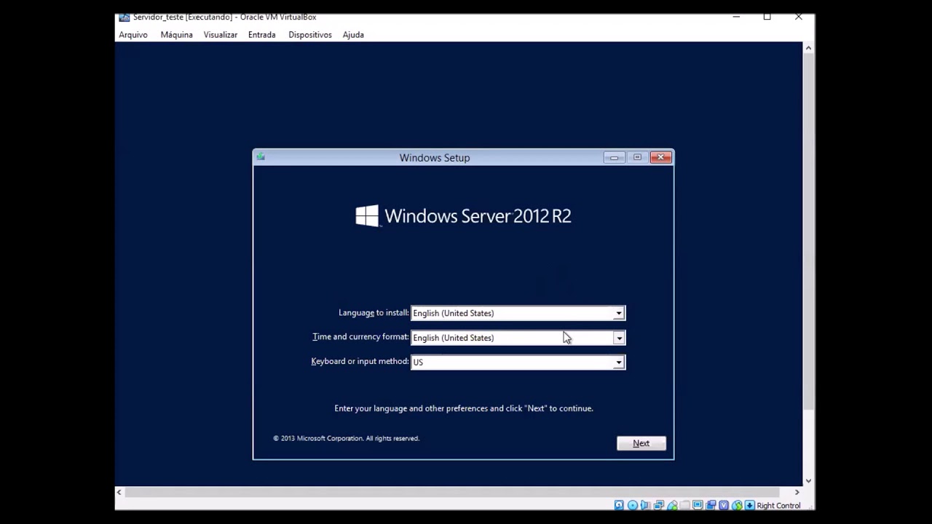932x524 pixels.
Task: Click the display settings status icon
Action: tap(698, 505)
